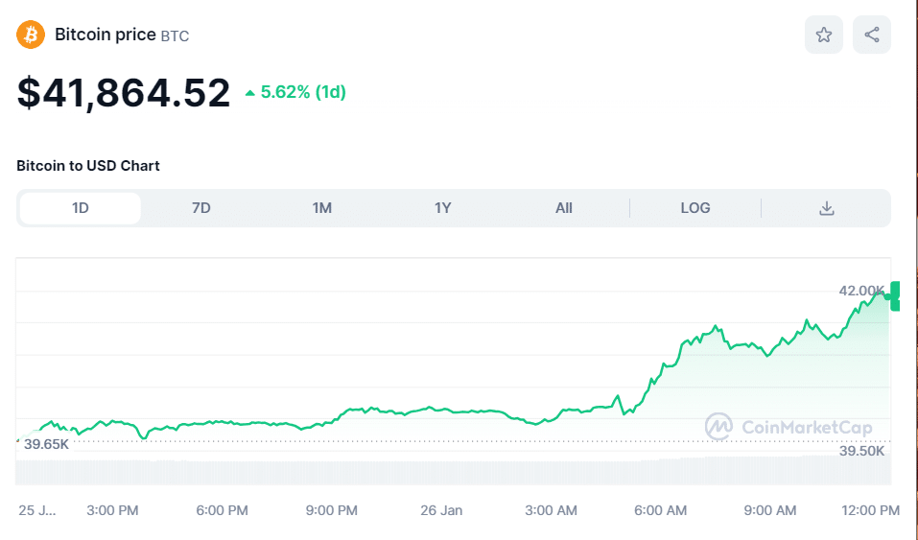This screenshot has height=540, width=918.
Task: Click the orange Bitcoin logo
Action: pyautogui.click(x=31, y=35)
